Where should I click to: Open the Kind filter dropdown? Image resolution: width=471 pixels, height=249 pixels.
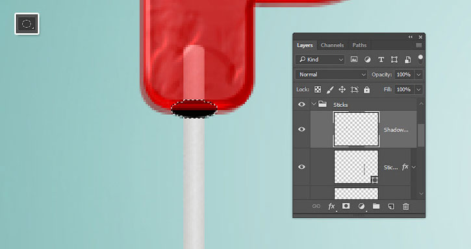point(320,60)
